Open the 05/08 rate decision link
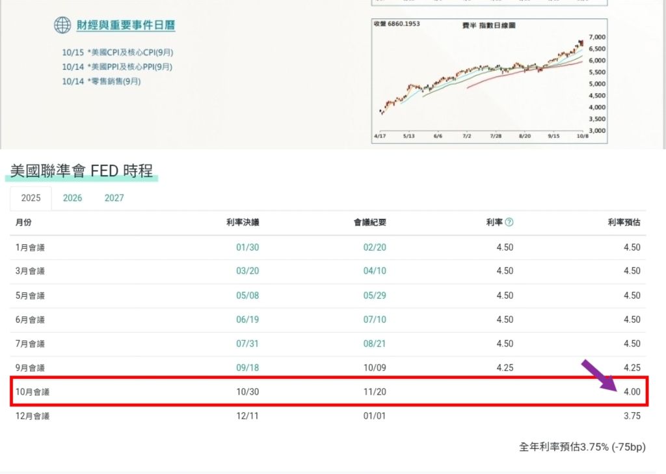Viewport: 666px width, 474px height. pyautogui.click(x=248, y=296)
